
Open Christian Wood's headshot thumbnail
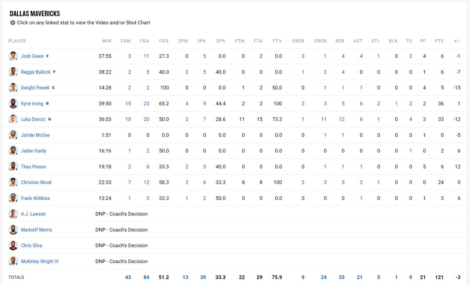point(13,182)
